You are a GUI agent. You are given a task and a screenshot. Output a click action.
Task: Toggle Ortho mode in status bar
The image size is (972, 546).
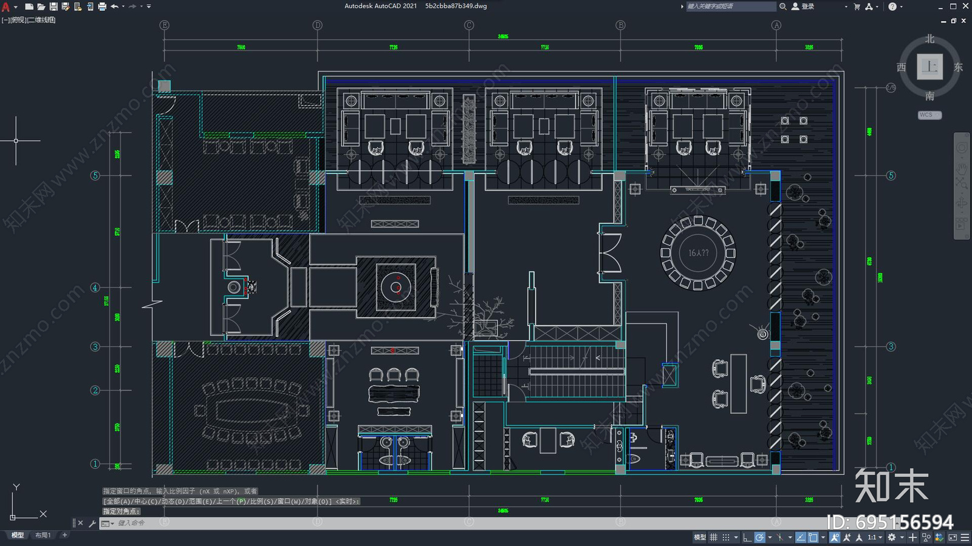(x=747, y=538)
